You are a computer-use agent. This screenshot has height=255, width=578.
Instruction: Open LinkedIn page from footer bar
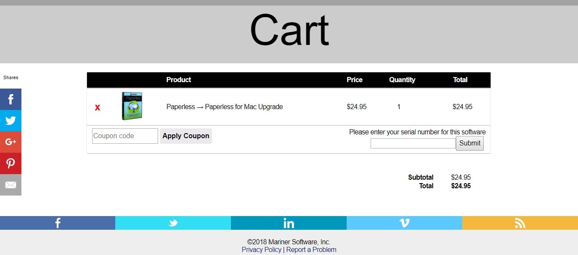pos(289,223)
